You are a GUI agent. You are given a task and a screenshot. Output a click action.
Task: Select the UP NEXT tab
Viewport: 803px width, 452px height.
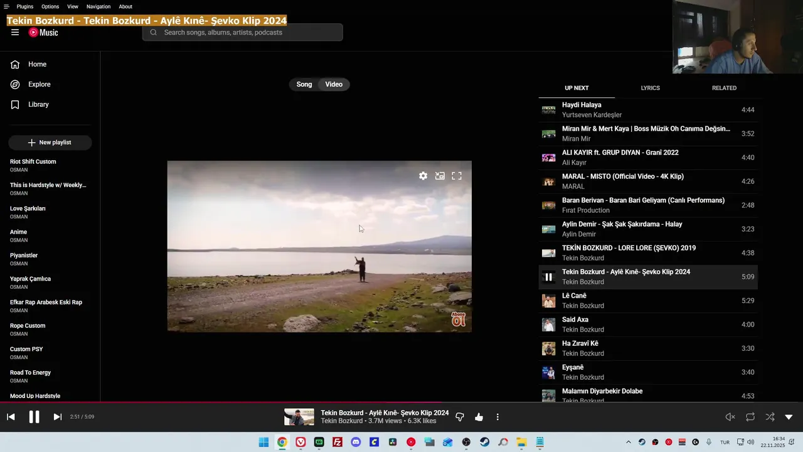[x=577, y=88]
